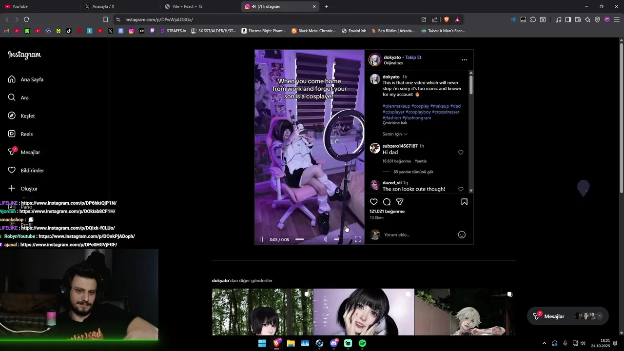Viewport: 624px width, 351px height.
Task: Open Brave Rewards triangle icon
Action: tap(457, 19)
